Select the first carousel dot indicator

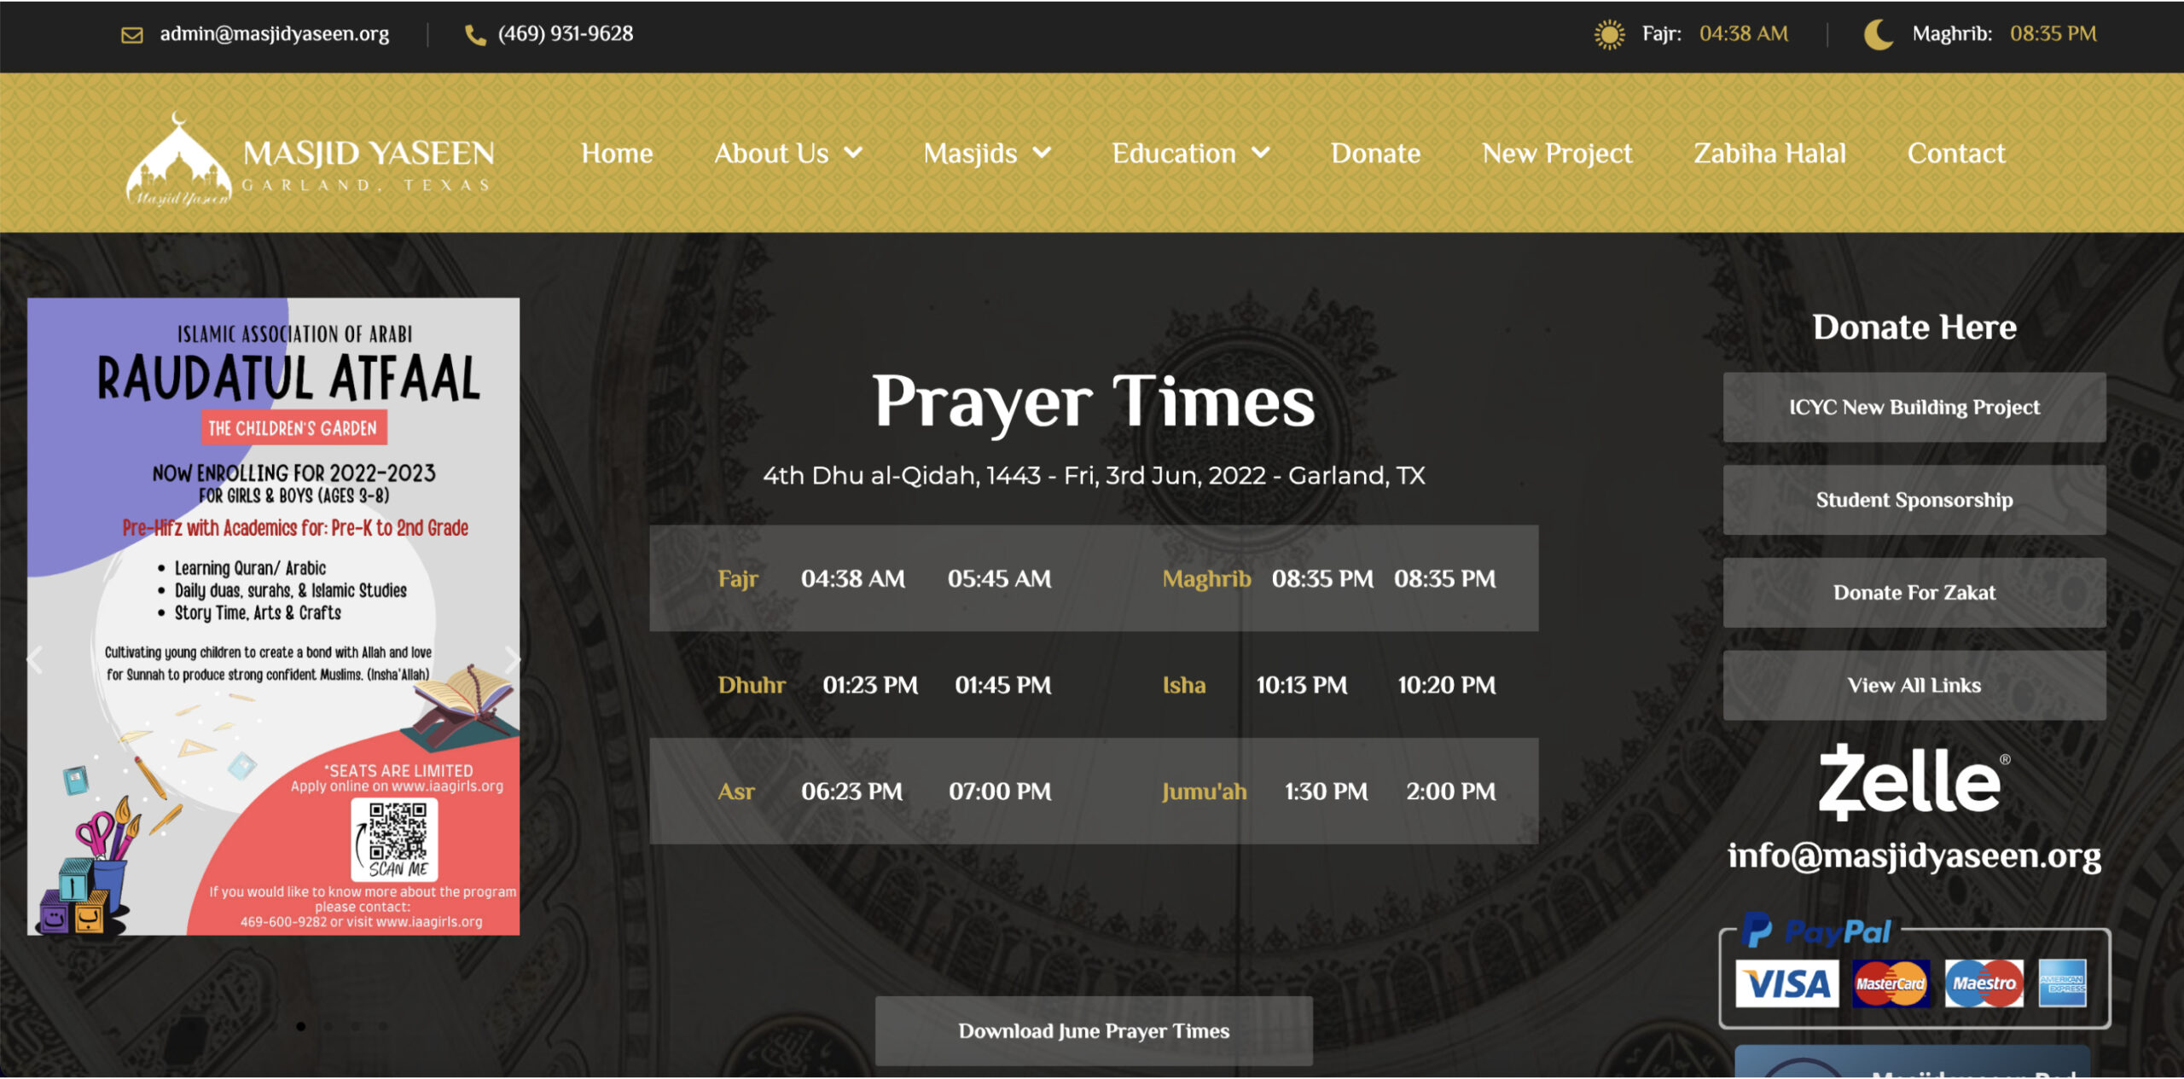coord(301,1026)
